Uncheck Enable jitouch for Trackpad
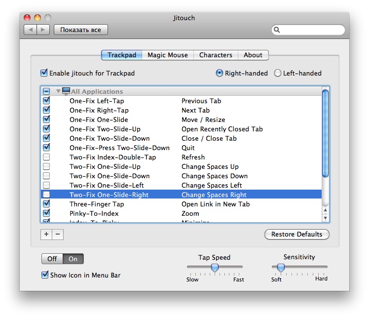This screenshot has height=318, width=369. click(44, 73)
